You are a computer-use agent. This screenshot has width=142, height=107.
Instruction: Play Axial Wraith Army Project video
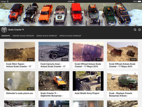88,81
